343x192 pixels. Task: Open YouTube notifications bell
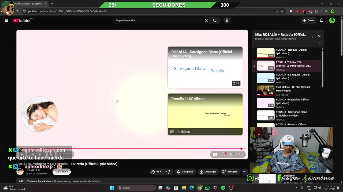click(322, 21)
